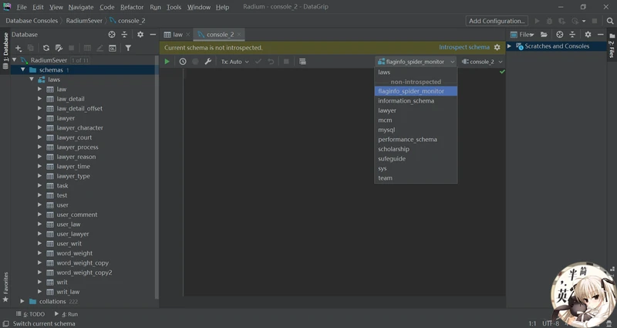The width and height of the screenshot is (617, 328).
Task: Open folder icon in Files panel header
Action: pos(544,35)
